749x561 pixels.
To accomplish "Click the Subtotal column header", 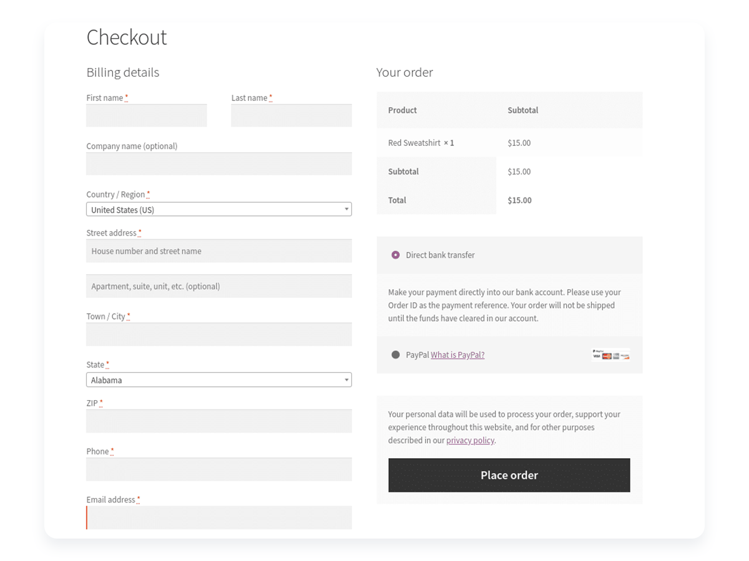I will (523, 110).
